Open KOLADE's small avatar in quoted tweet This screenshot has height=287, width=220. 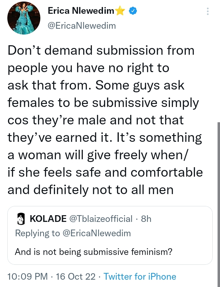(x=21, y=219)
